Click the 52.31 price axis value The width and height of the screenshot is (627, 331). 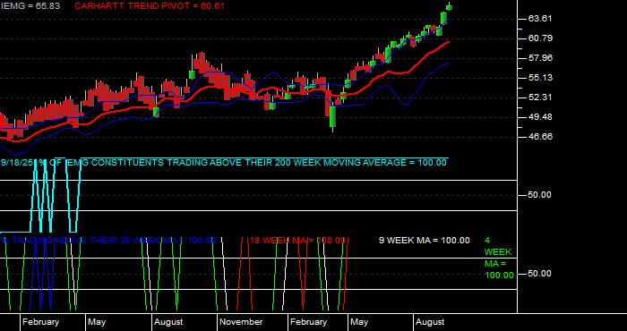coord(540,98)
